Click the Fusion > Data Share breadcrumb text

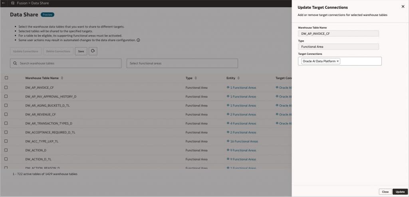[33, 3]
